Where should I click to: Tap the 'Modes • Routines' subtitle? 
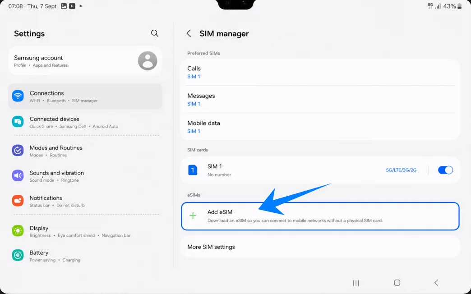48,155
